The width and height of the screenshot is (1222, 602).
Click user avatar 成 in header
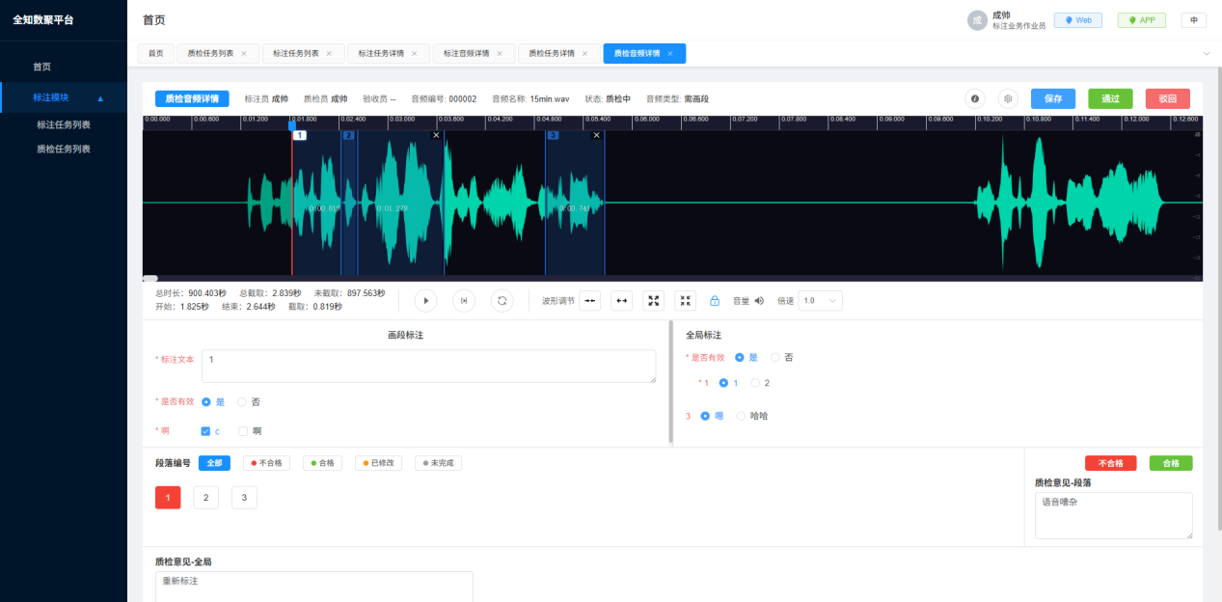click(x=977, y=20)
